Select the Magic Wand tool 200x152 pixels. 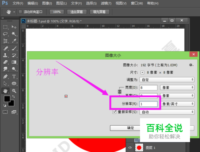pyautogui.click(x=14, y=34)
